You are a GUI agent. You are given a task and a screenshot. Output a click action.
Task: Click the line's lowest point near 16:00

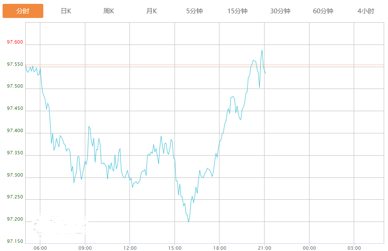(x=188, y=221)
